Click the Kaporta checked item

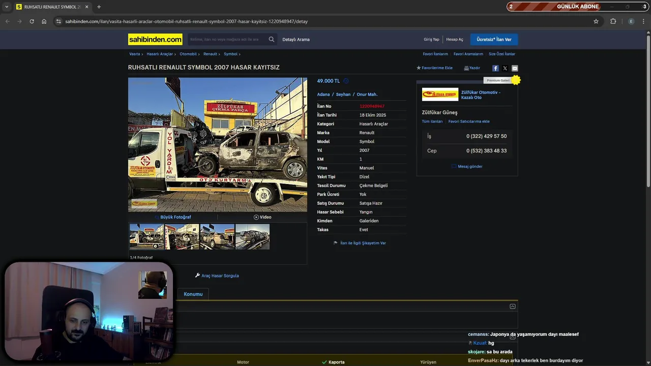point(333,362)
